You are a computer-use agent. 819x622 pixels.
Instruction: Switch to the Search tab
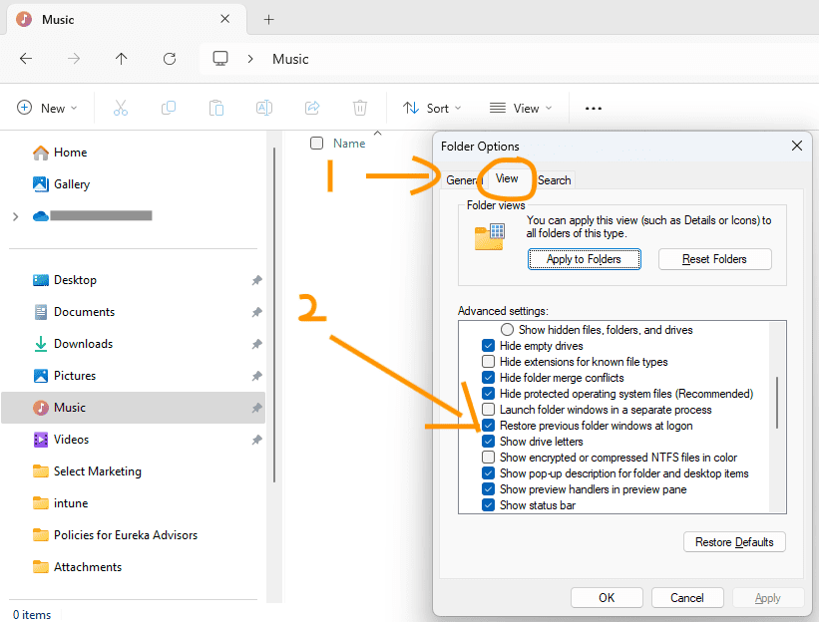[x=555, y=180]
